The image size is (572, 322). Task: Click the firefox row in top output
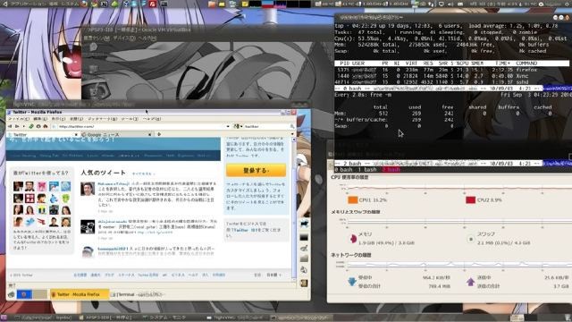point(451,70)
